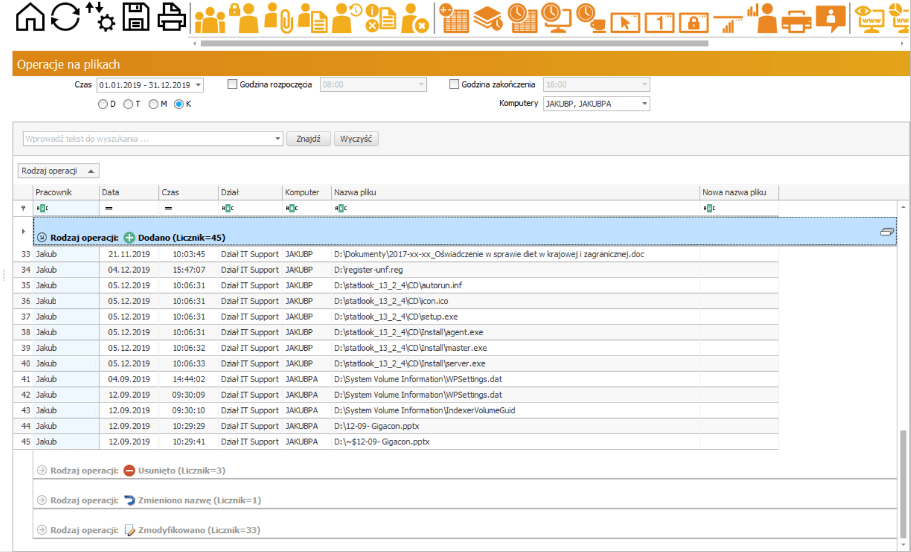Open the Czas date range dropdown

(x=198, y=85)
